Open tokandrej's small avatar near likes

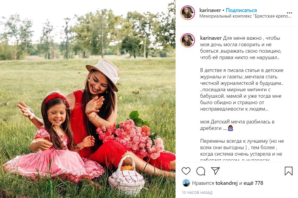pyautogui.click(x=186, y=183)
